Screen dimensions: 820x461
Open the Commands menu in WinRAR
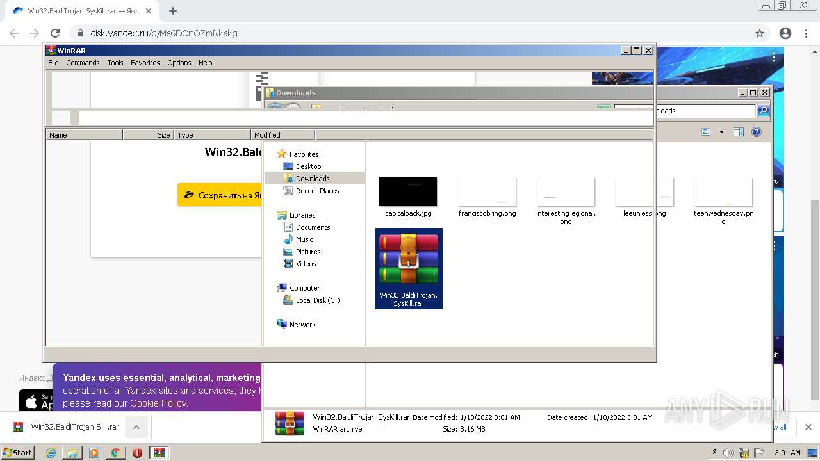(x=83, y=63)
